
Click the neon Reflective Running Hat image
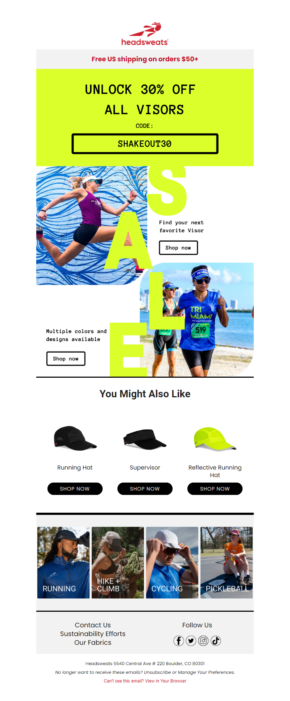pos(215,439)
